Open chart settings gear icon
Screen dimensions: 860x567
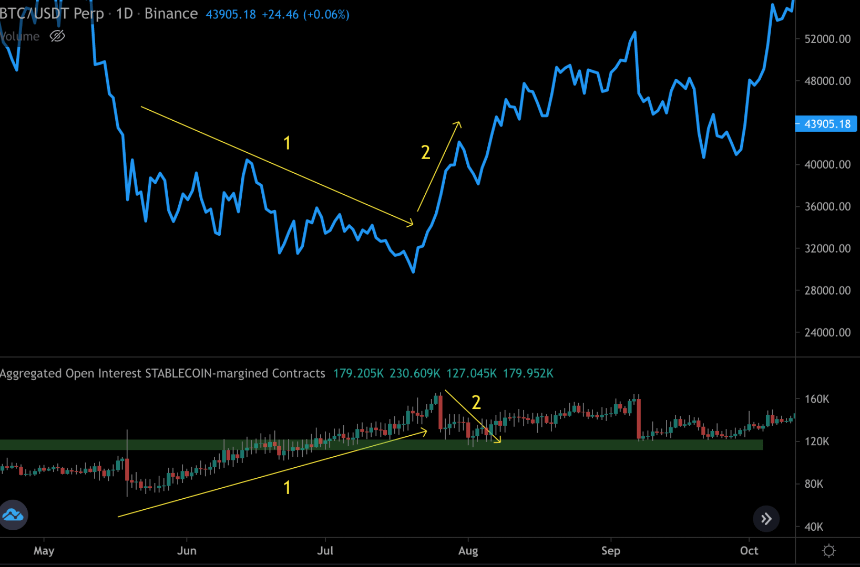pyautogui.click(x=829, y=551)
